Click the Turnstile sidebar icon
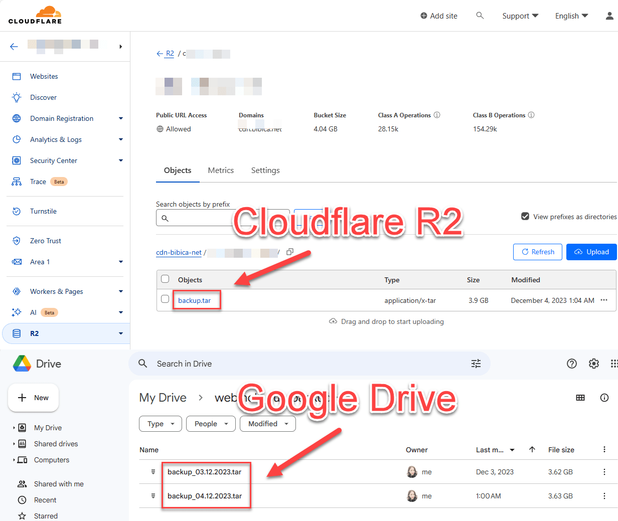Viewport: 618px width, 521px height. coord(17,211)
